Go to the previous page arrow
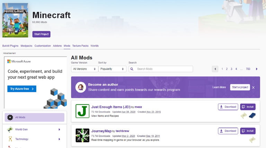 (215, 69)
